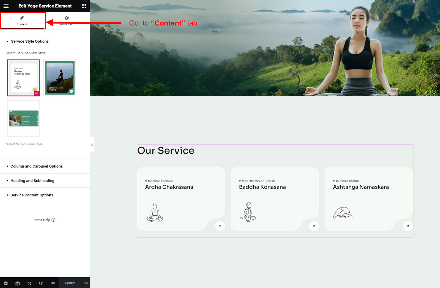Select the third green list service style
Screen dimensions: 440x288
[24, 118]
